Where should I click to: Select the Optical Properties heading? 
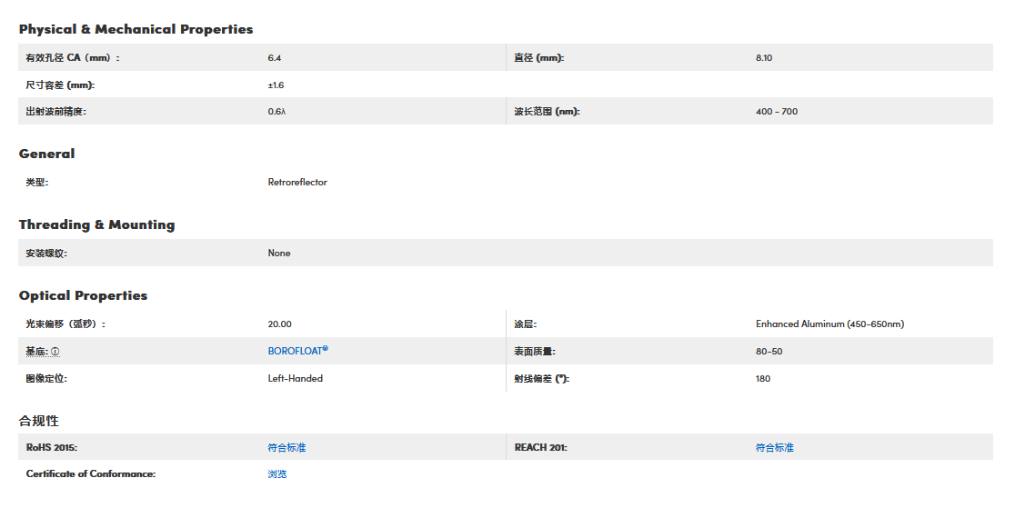pos(83,295)
